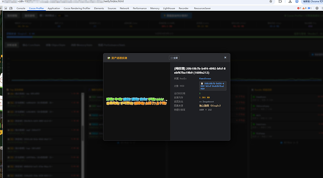Image resolution: width=323 pixels, height=178 pixels.
Task: Click the texture preview image
Action: tap(137, 101)
